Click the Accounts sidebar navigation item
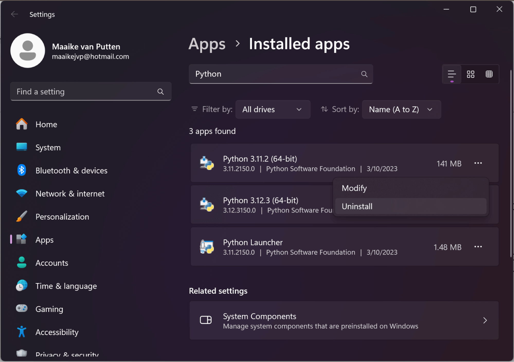The image size is (514, 362). click(x=51, y=263)
